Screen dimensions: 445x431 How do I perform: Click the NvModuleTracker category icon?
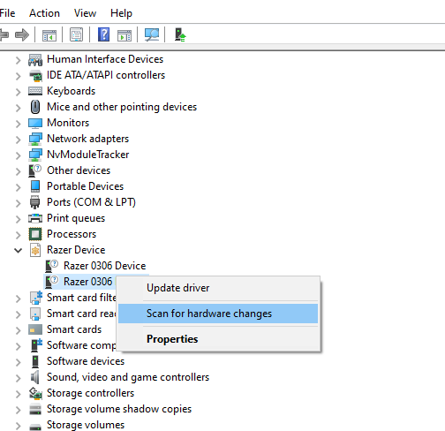(35, 155)
